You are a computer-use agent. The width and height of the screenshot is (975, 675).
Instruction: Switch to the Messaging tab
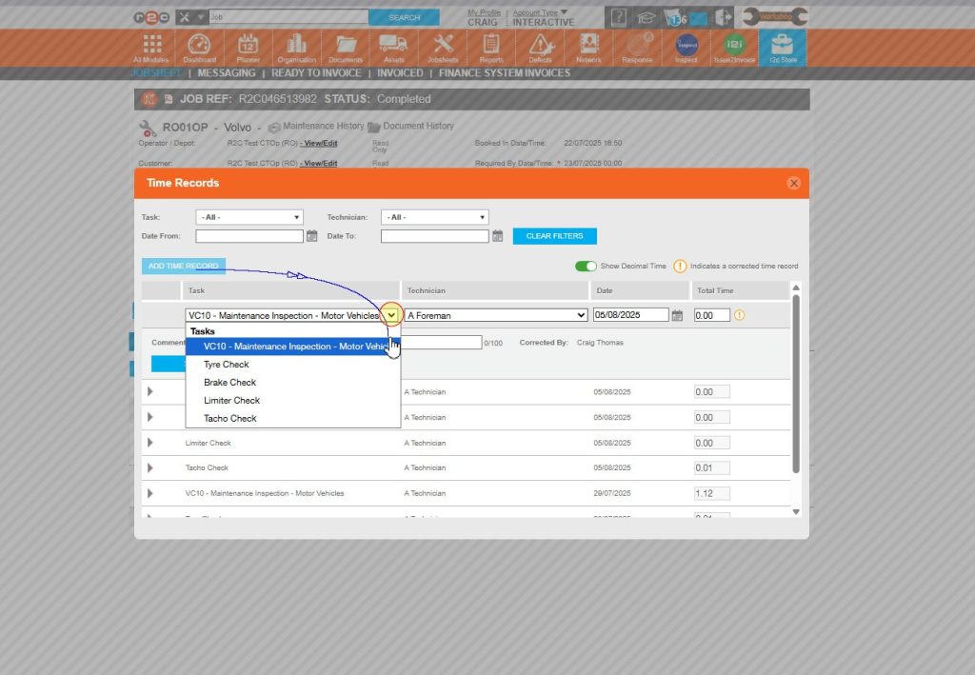pyautogui.click(x=227, y=73)
